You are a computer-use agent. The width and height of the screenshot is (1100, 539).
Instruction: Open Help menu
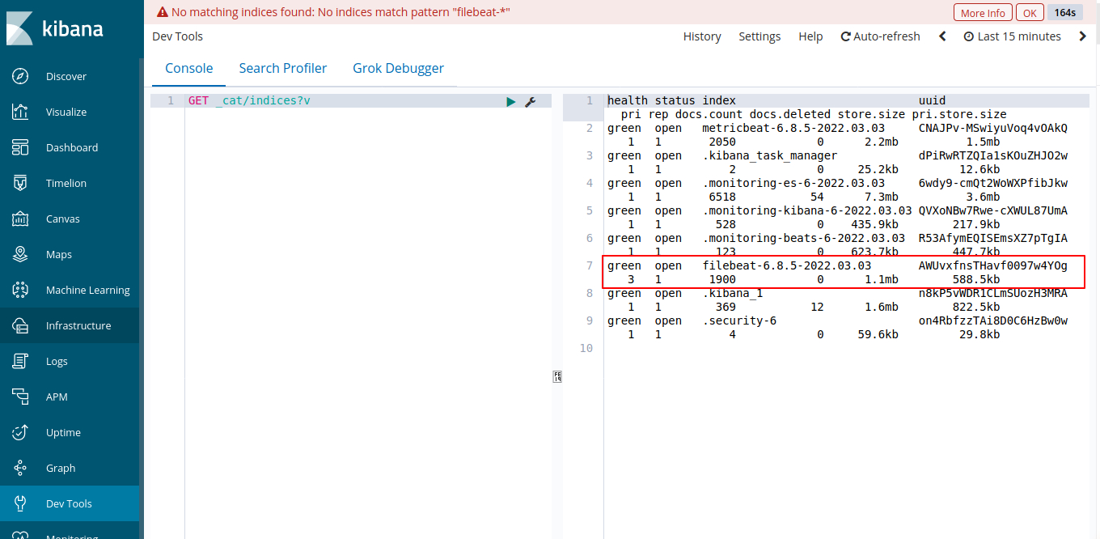tap(810, 36)
